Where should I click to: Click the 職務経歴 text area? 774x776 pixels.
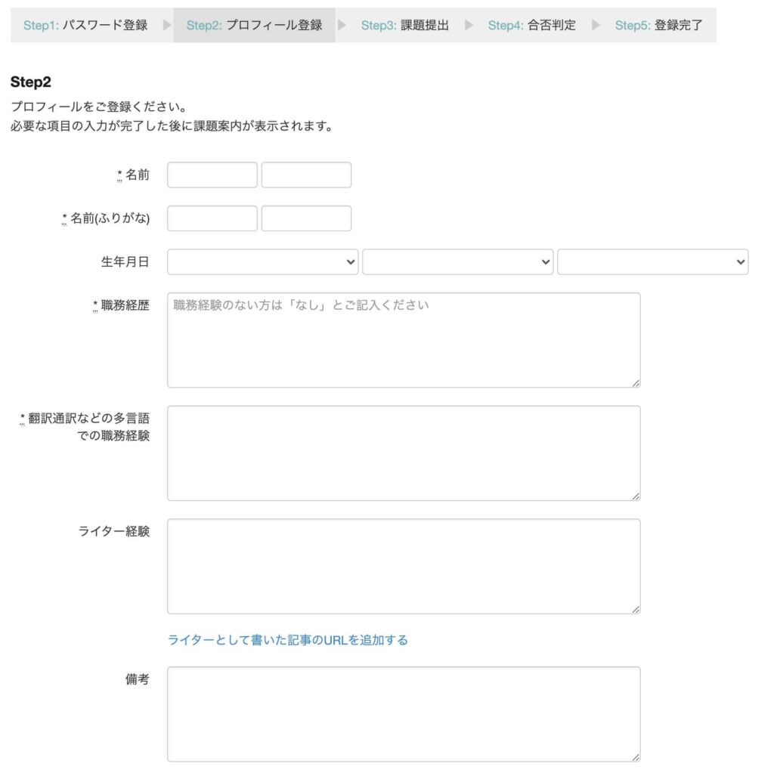404,340
